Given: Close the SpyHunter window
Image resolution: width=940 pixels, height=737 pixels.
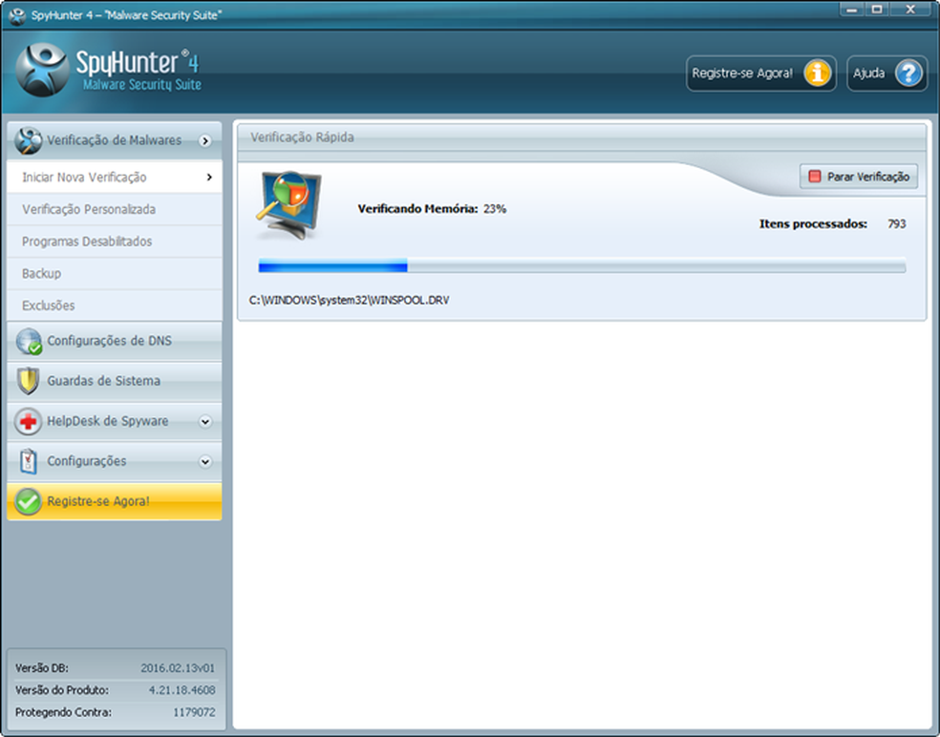Looking at the screenshot, I should (910, 10).
